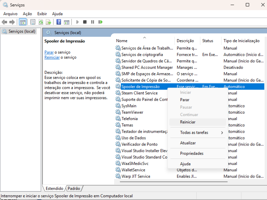This screenshot has width=267, height=200.
Task: Click the Properties toolbar icon
Action: pyautogui.click(x=33, y=22)
